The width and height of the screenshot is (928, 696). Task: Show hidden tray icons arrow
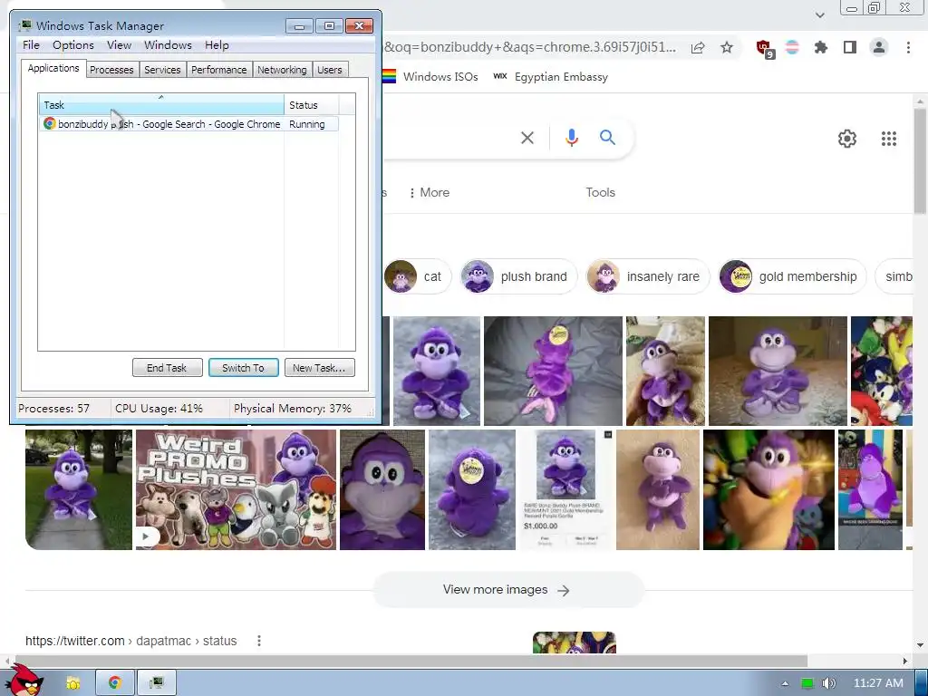click(x=786, y=683)
